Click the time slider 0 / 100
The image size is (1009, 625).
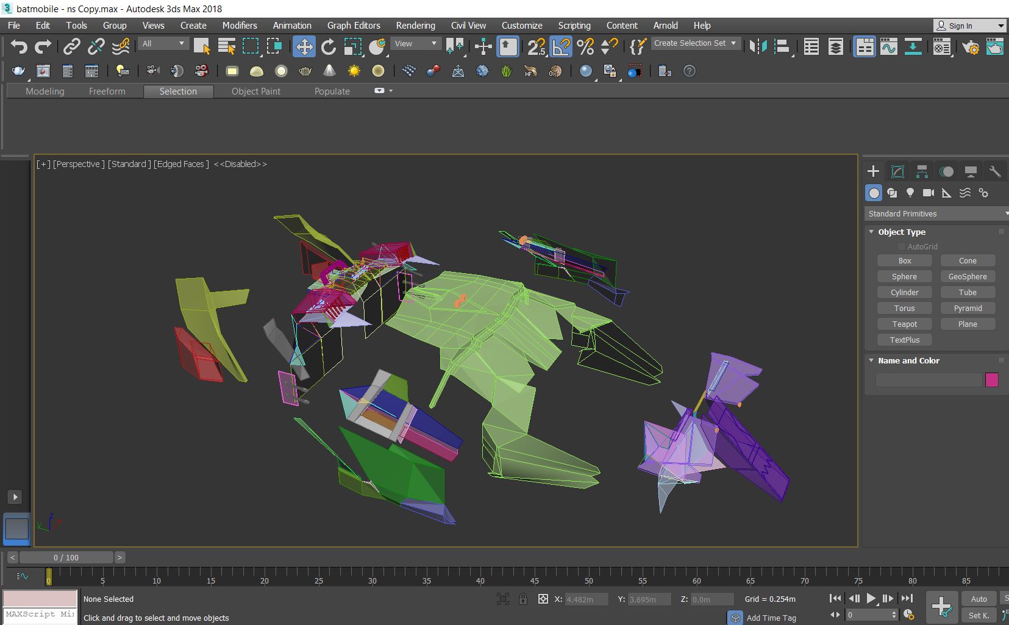click(x=66, y=557)
